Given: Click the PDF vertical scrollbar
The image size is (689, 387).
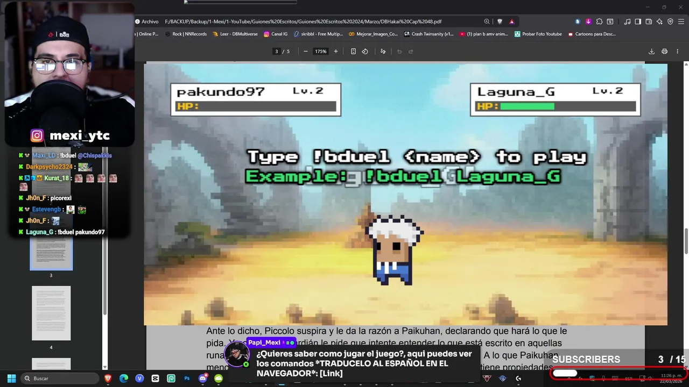Looking at the screenshot, I should [x=686, y=242].
